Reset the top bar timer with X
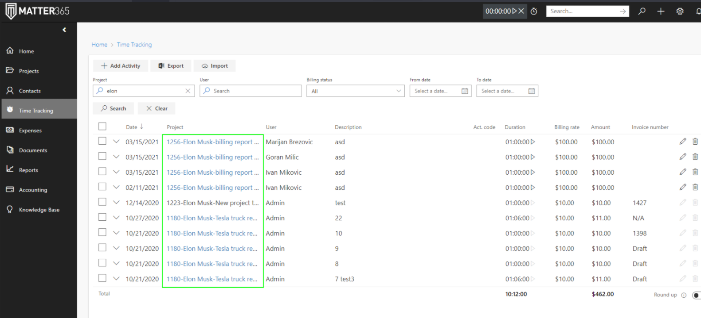This screenshot has height=318, width=701. (521, 11)
